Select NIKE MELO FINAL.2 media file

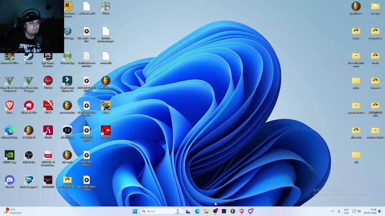click(87, 158)
